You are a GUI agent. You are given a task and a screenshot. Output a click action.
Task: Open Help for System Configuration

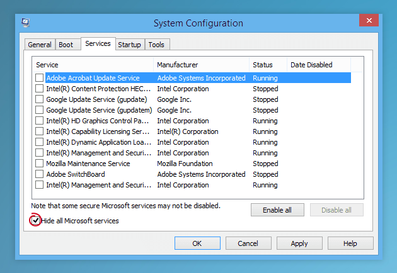[350, 243]
